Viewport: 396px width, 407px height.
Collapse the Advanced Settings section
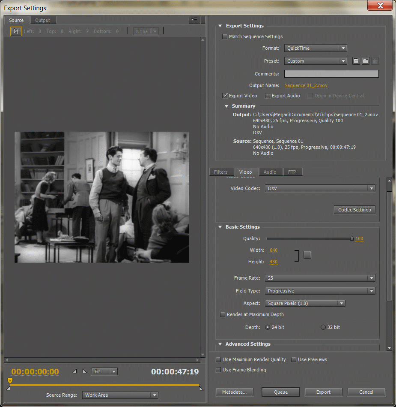(220, 344)
